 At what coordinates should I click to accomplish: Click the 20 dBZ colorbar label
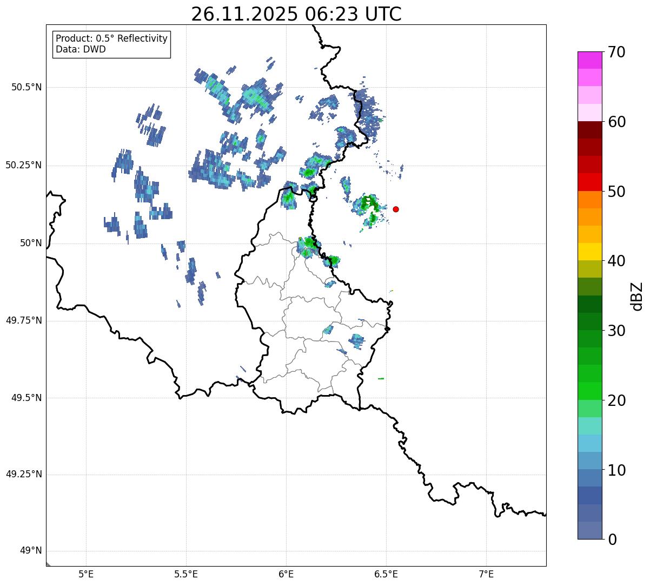coord(616,400)
